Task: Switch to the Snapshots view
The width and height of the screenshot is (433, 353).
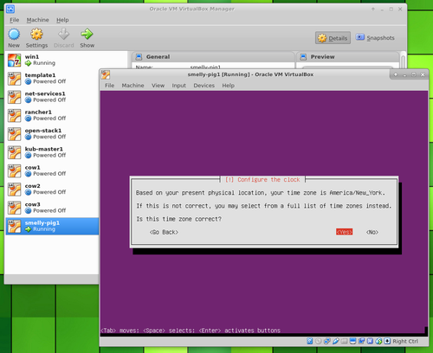Action: 375,38
